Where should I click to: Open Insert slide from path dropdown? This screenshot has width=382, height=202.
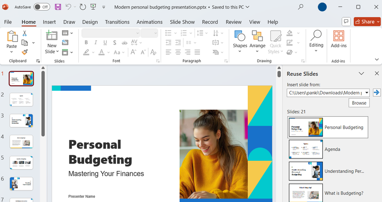click(x=367, y=93)
